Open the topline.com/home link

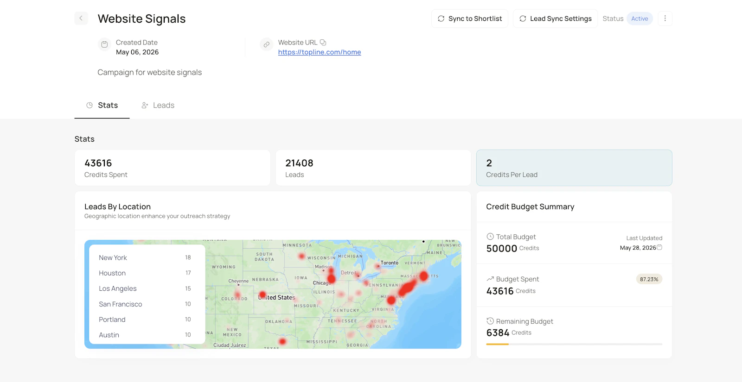coord(320,52)
